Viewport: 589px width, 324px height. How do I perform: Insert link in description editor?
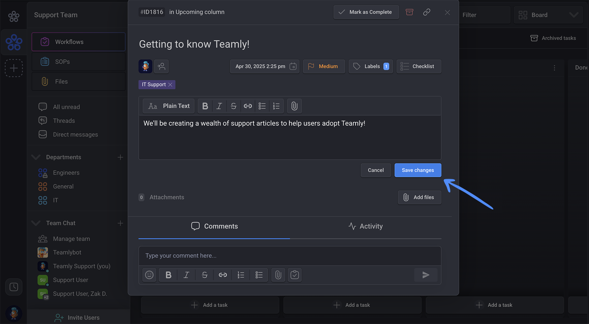(x=248, y=106)
